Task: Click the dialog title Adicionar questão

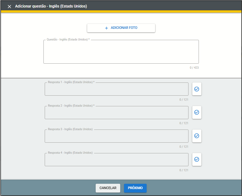Action: (x=51, y=6)
